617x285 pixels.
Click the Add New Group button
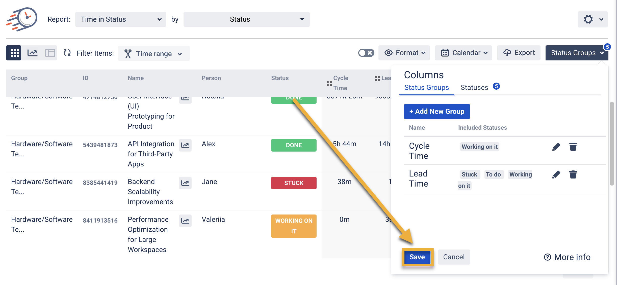436,111
